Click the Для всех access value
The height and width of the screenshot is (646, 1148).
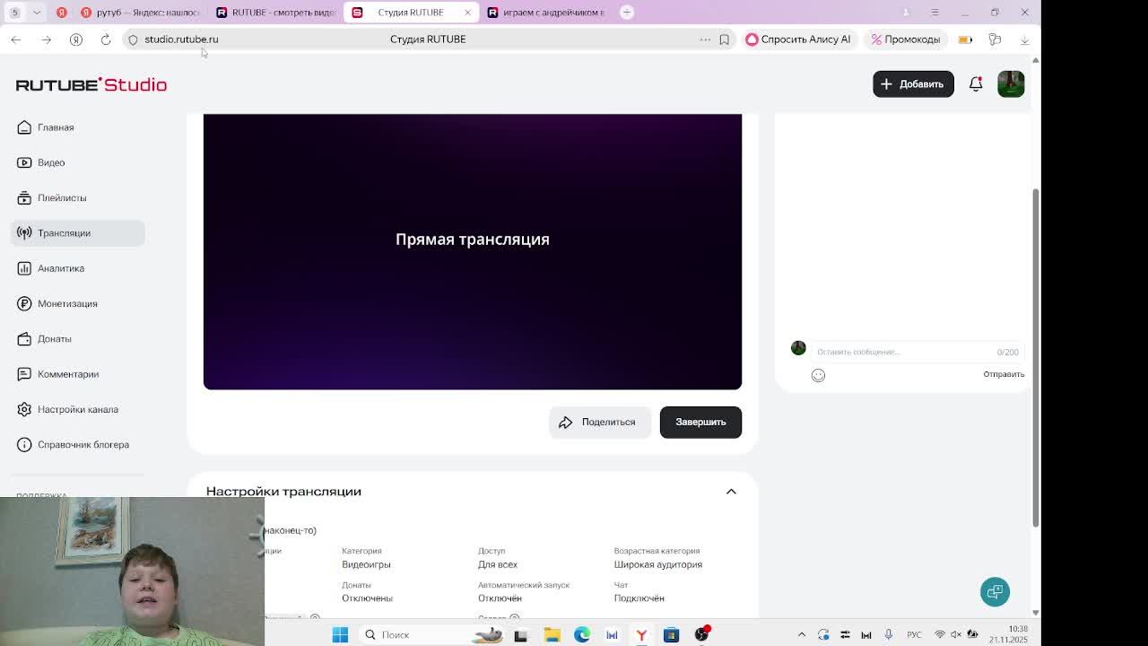point(498,564)
